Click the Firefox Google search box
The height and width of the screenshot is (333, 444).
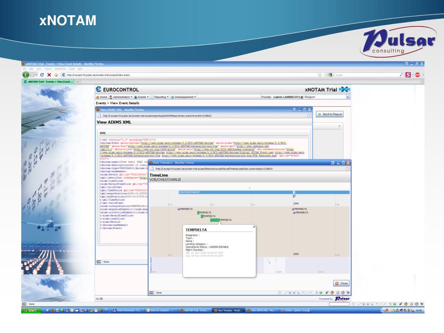(366, 75)
